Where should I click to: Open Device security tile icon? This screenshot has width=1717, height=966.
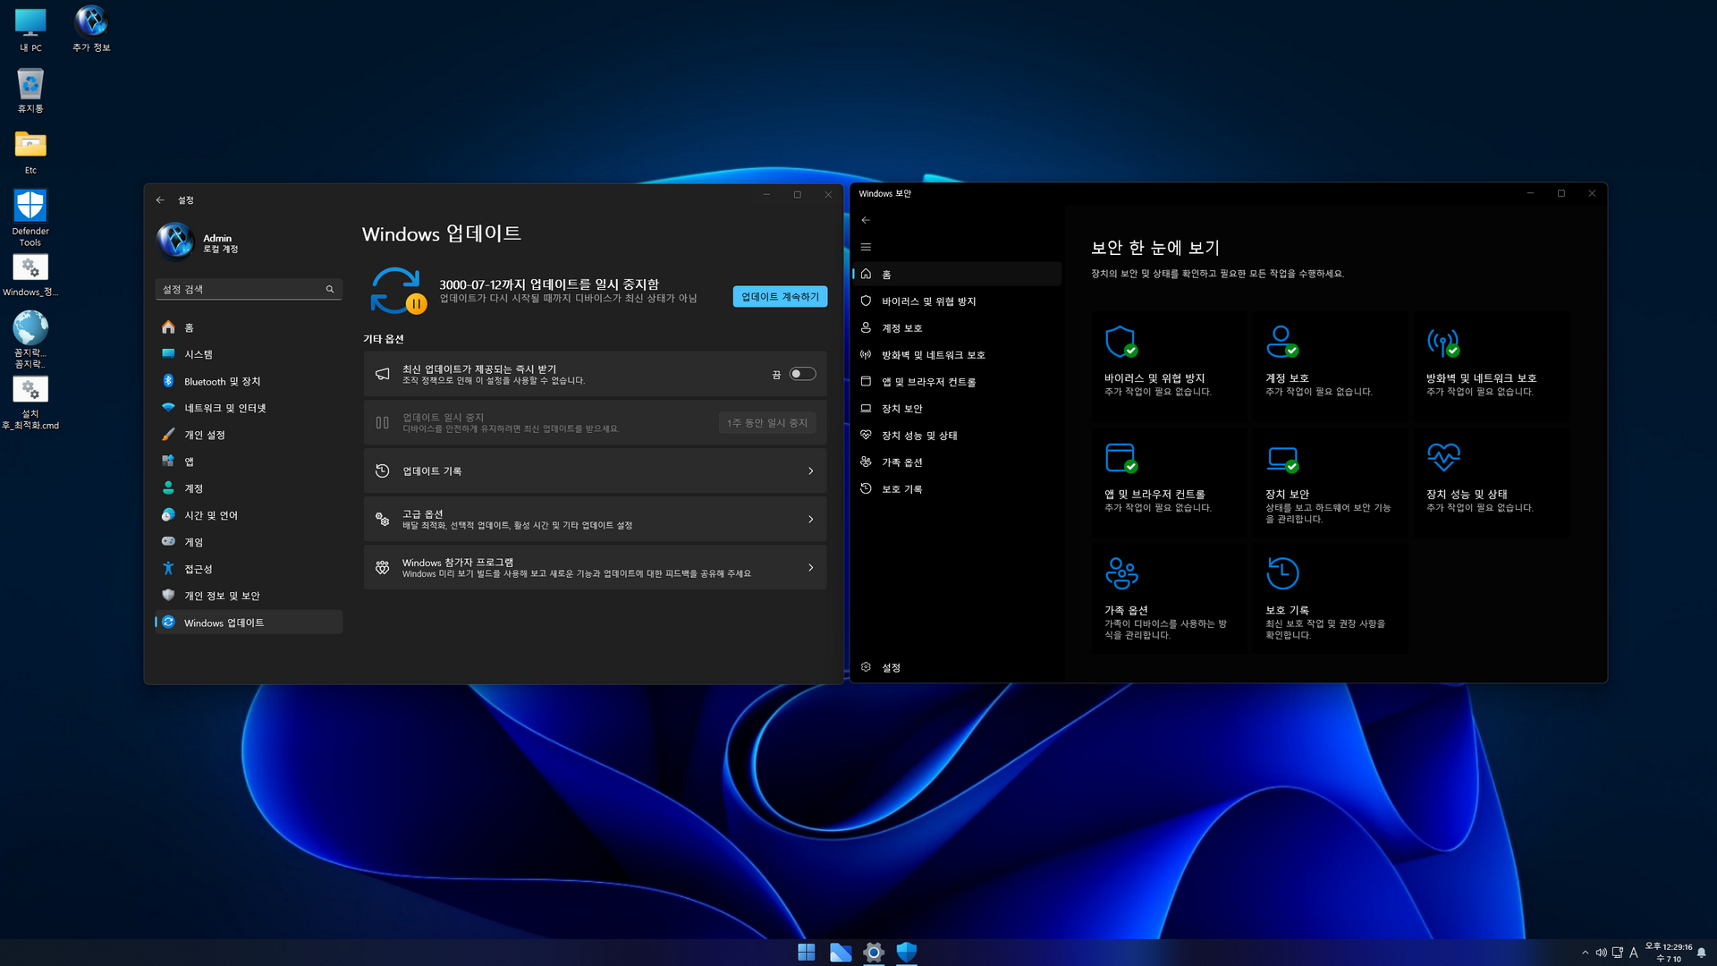click(1281, 457)
